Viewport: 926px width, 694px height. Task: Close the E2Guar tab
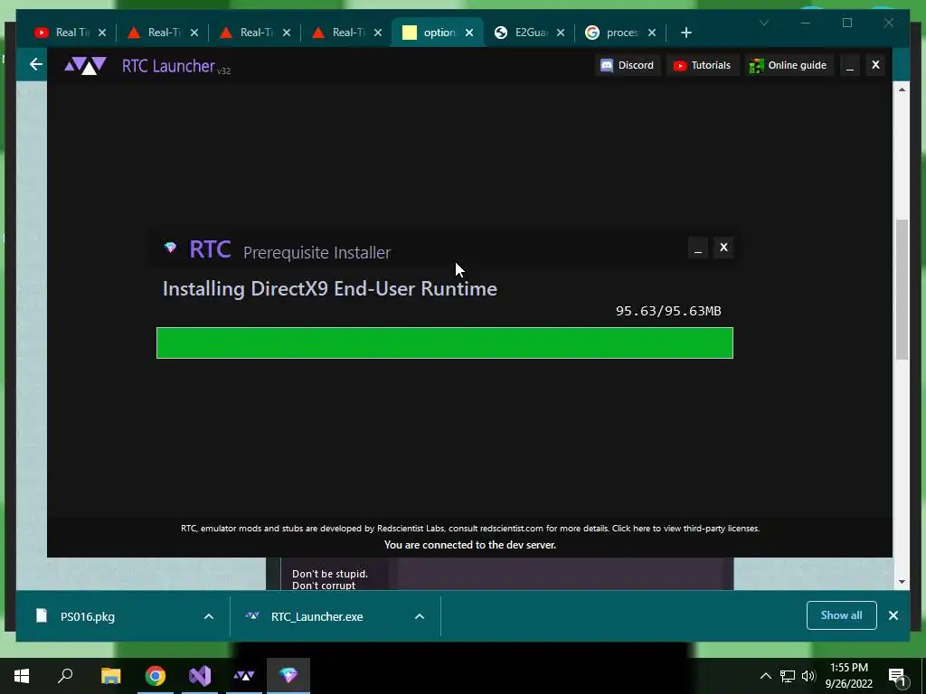click(x=561, y=33)
